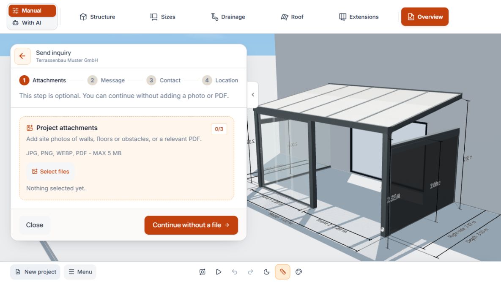This screenshot has height=282, width=501.
Task: Click 'Terrassenbau Muster GmbH' subtitle
Action: (67, 60)
